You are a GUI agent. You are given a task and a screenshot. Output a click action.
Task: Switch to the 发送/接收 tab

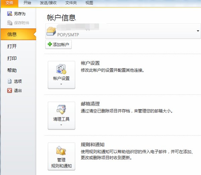48,3
